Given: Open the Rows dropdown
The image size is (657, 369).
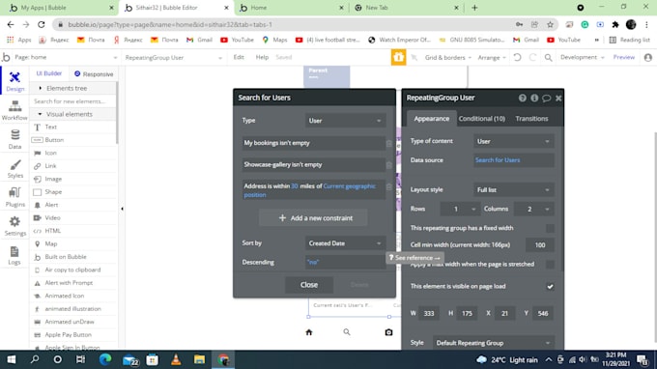Looking at the screenshot, I should (459, 209).
